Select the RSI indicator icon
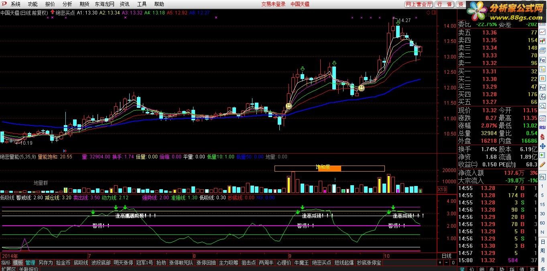The image size is (547, 271). click(x=543, y=127)
